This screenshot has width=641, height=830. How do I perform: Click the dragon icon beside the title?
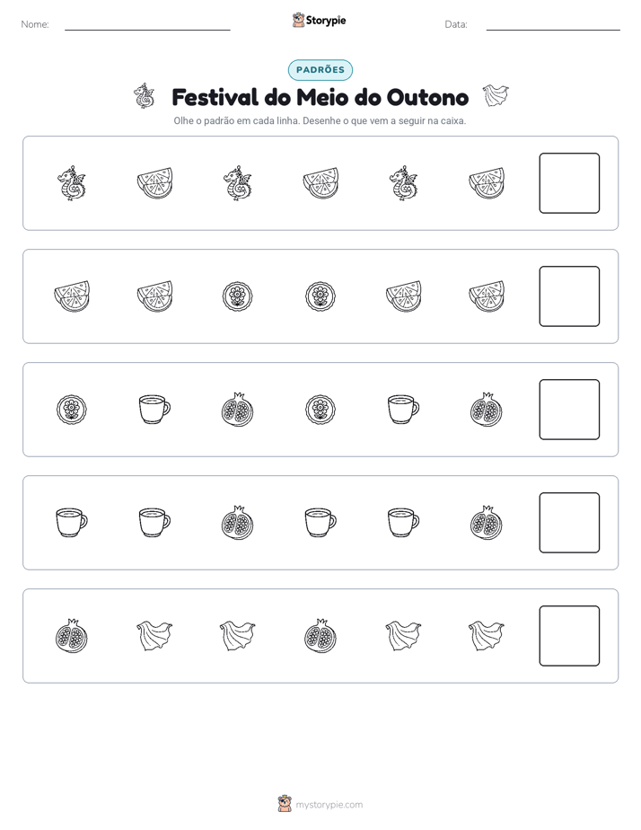[x=145, y=96]
